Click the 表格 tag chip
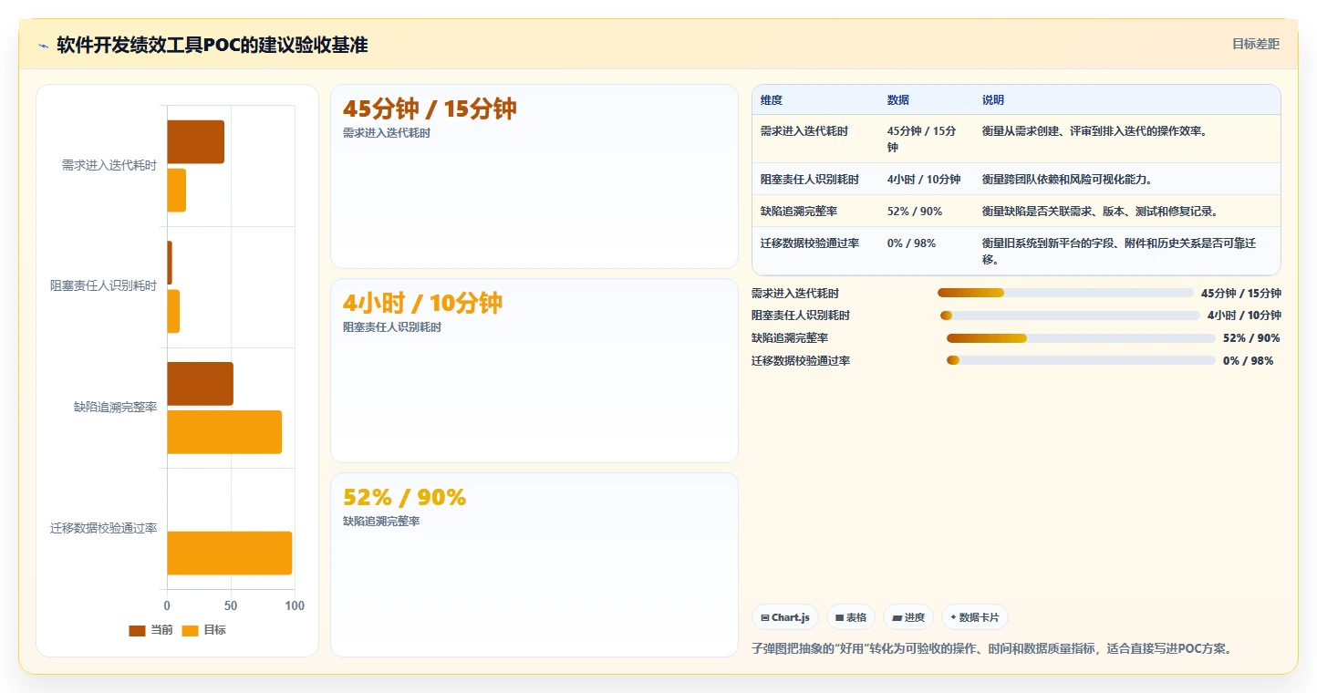 point(851,617)
